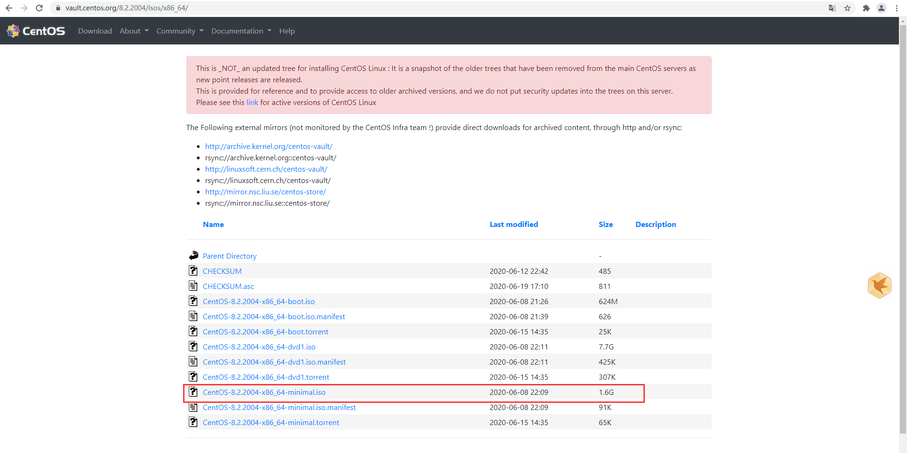This screenshot has width=907, height=453.
Task: Open the Chrome three-dot menu
Action: pos(897,8)
